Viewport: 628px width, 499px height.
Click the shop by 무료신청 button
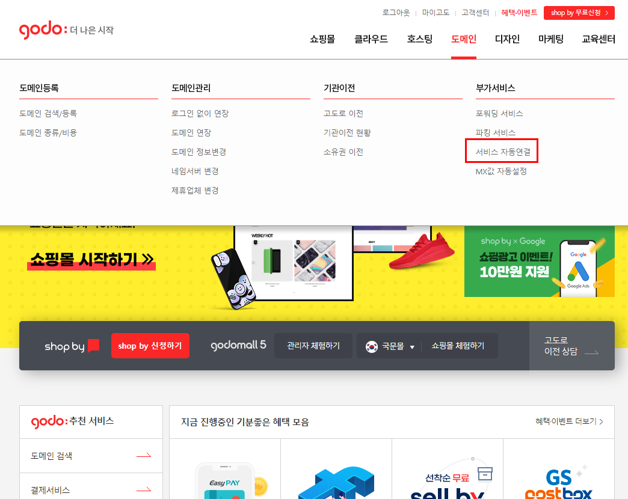pyautogui.click(x=579, y=13)
